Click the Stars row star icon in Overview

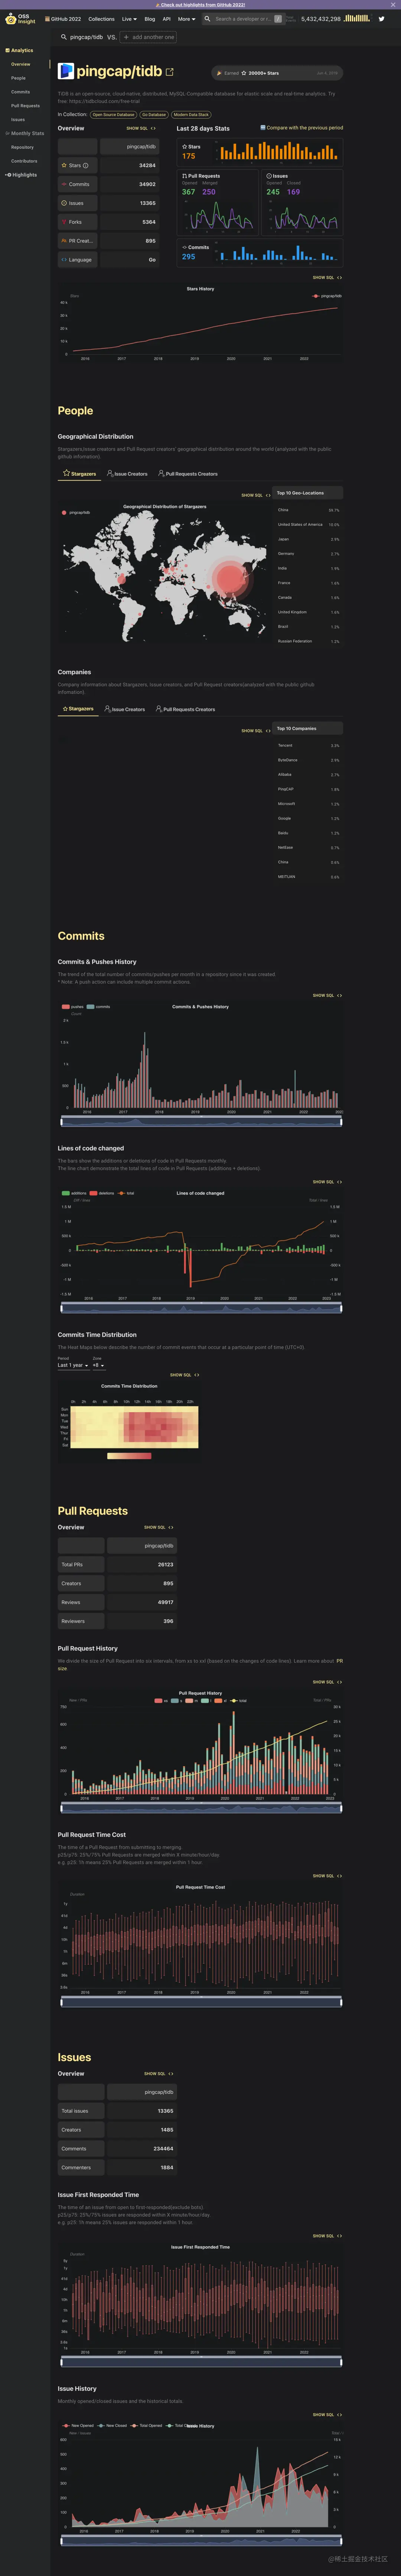tap(64, 165)
